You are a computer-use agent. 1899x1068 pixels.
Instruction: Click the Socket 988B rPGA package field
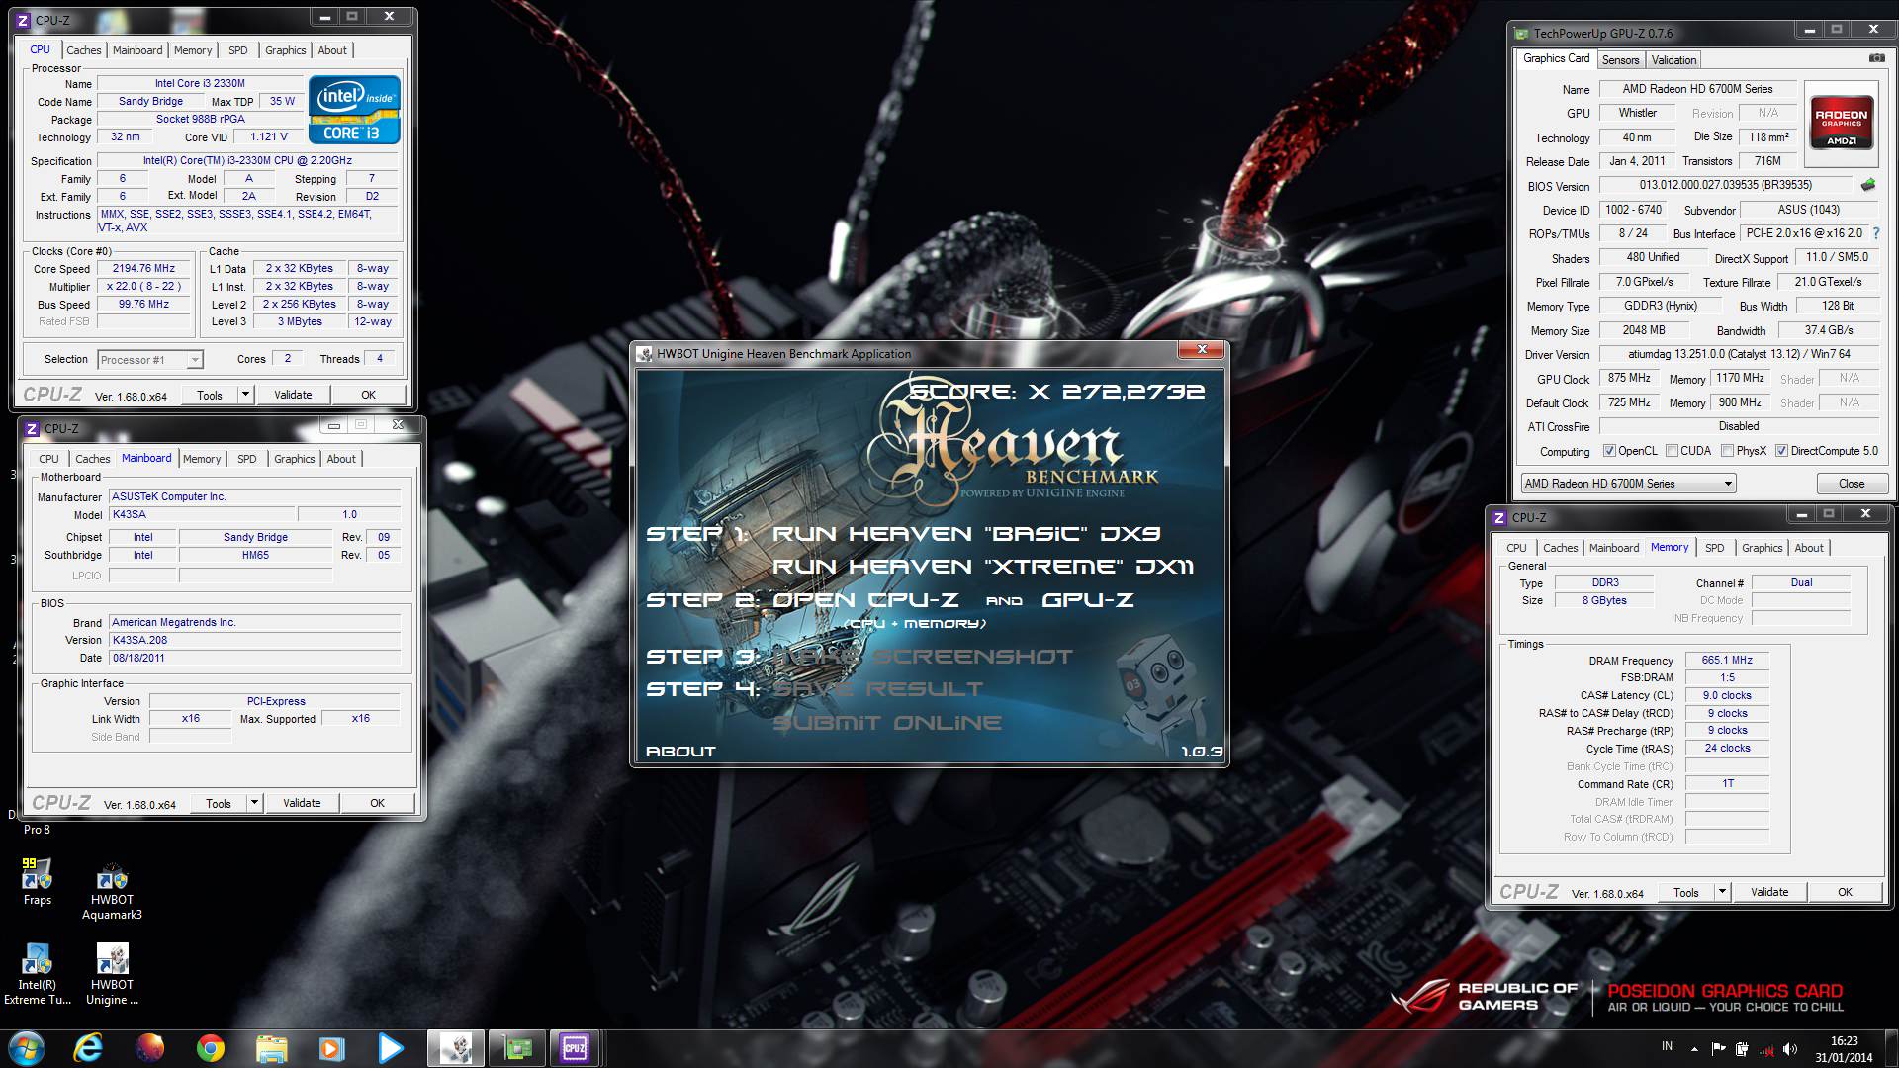pos(201,119)
